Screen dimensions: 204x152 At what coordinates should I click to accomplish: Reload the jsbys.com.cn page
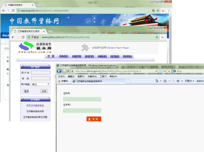(23, 37)
